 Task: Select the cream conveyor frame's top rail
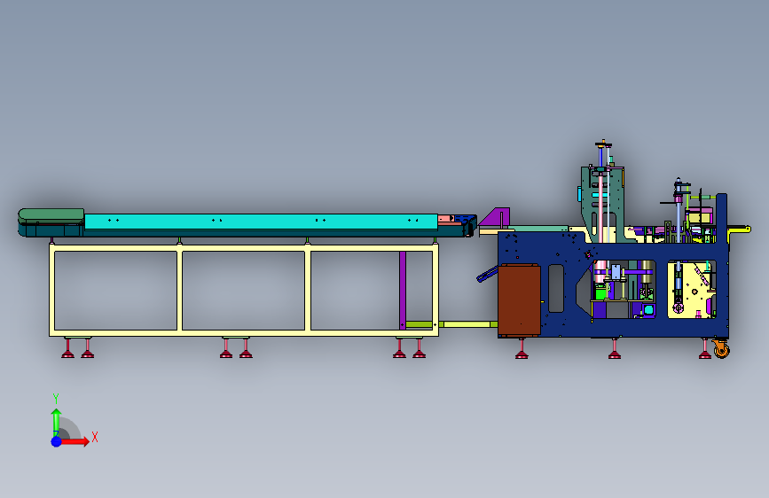pyautogui.click(x=244, y=248)
